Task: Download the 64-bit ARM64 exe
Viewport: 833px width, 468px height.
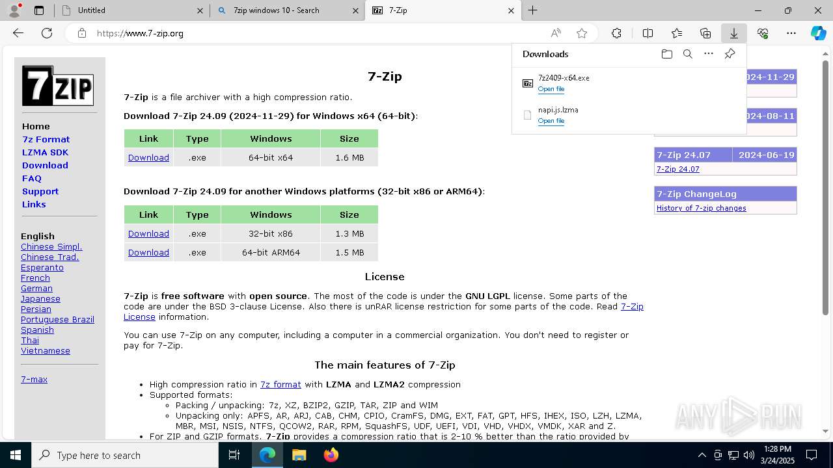Action: click(148, 252)
